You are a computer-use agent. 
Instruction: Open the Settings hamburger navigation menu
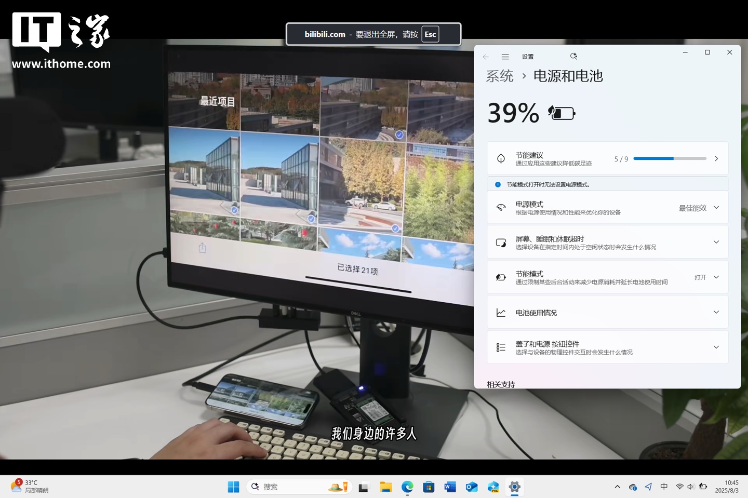(x=505, y=57)
